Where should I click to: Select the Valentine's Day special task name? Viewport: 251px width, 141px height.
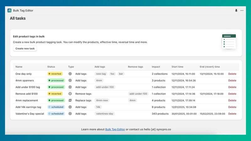pos(30,114)
